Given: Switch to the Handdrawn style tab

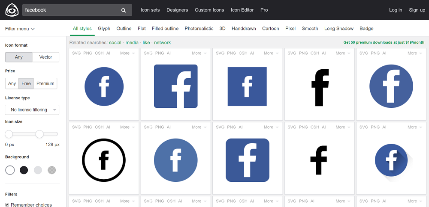Looking at the screenshot, I should (x=244, y=28).
